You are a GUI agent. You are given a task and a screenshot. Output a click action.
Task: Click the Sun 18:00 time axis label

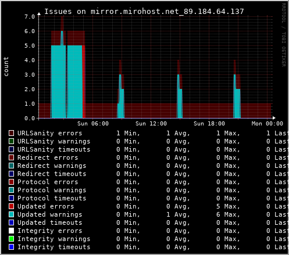point(209,124)
